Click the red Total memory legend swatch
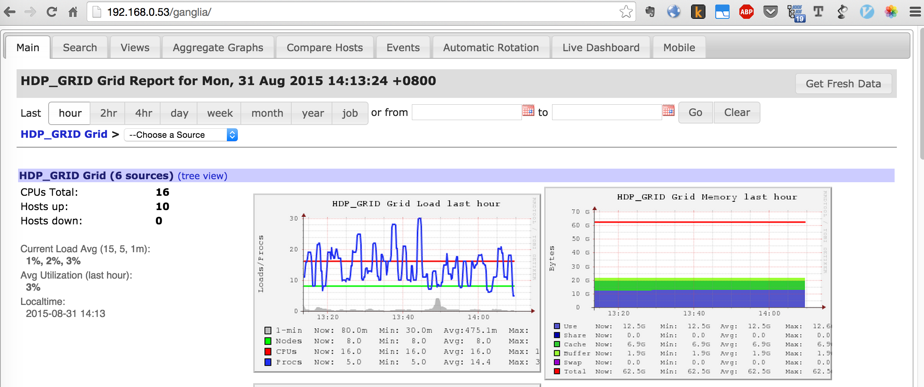 (557, 371)
